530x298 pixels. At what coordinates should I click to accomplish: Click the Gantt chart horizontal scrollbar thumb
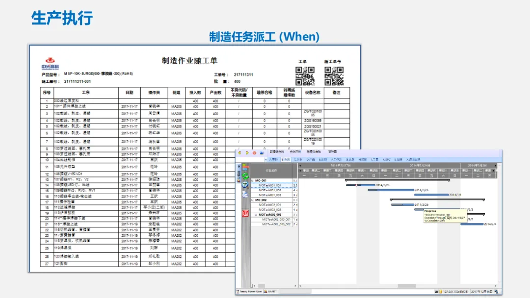(x=407, y=286)
